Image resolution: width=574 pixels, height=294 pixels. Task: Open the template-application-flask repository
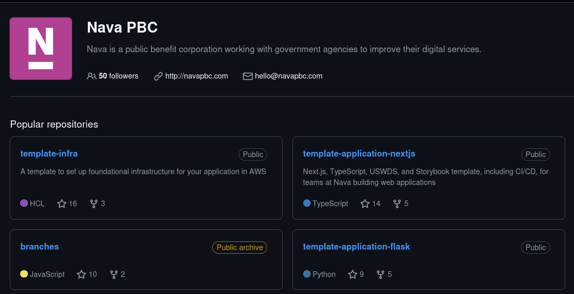(356, 246)
